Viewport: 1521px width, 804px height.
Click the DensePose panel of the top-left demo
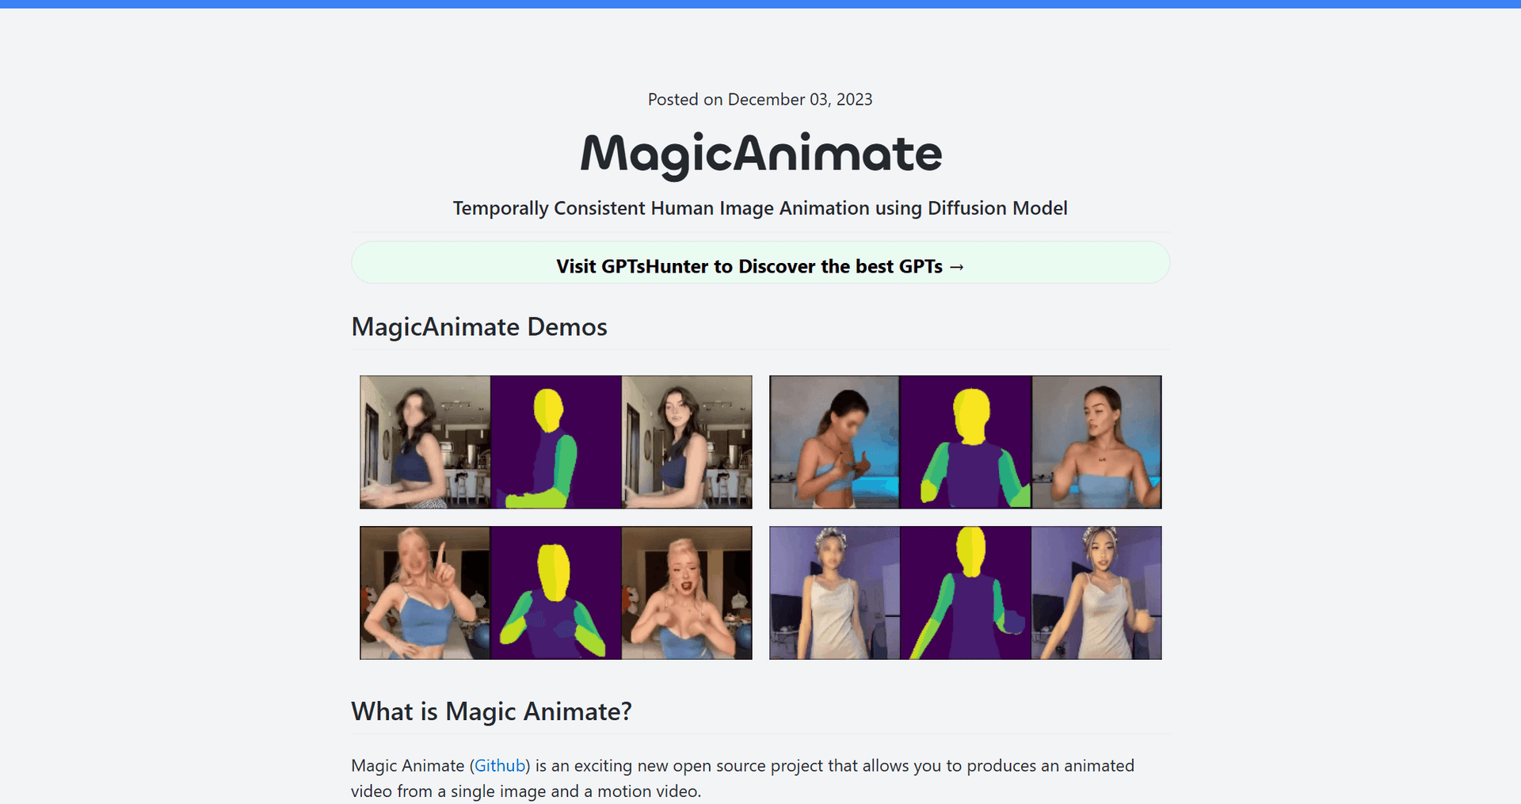[555, 442]
